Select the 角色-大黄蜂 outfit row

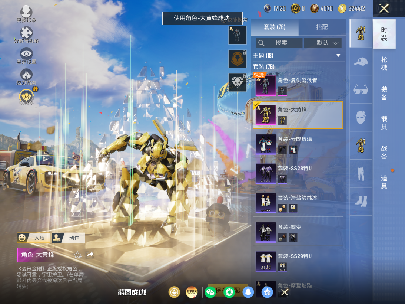tap(298, 115)
